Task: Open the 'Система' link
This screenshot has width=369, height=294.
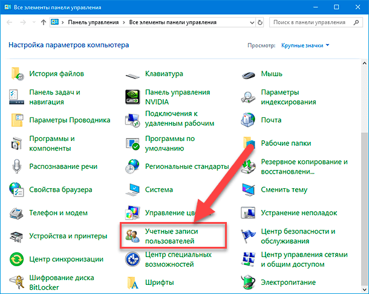Action: point(159,189)
